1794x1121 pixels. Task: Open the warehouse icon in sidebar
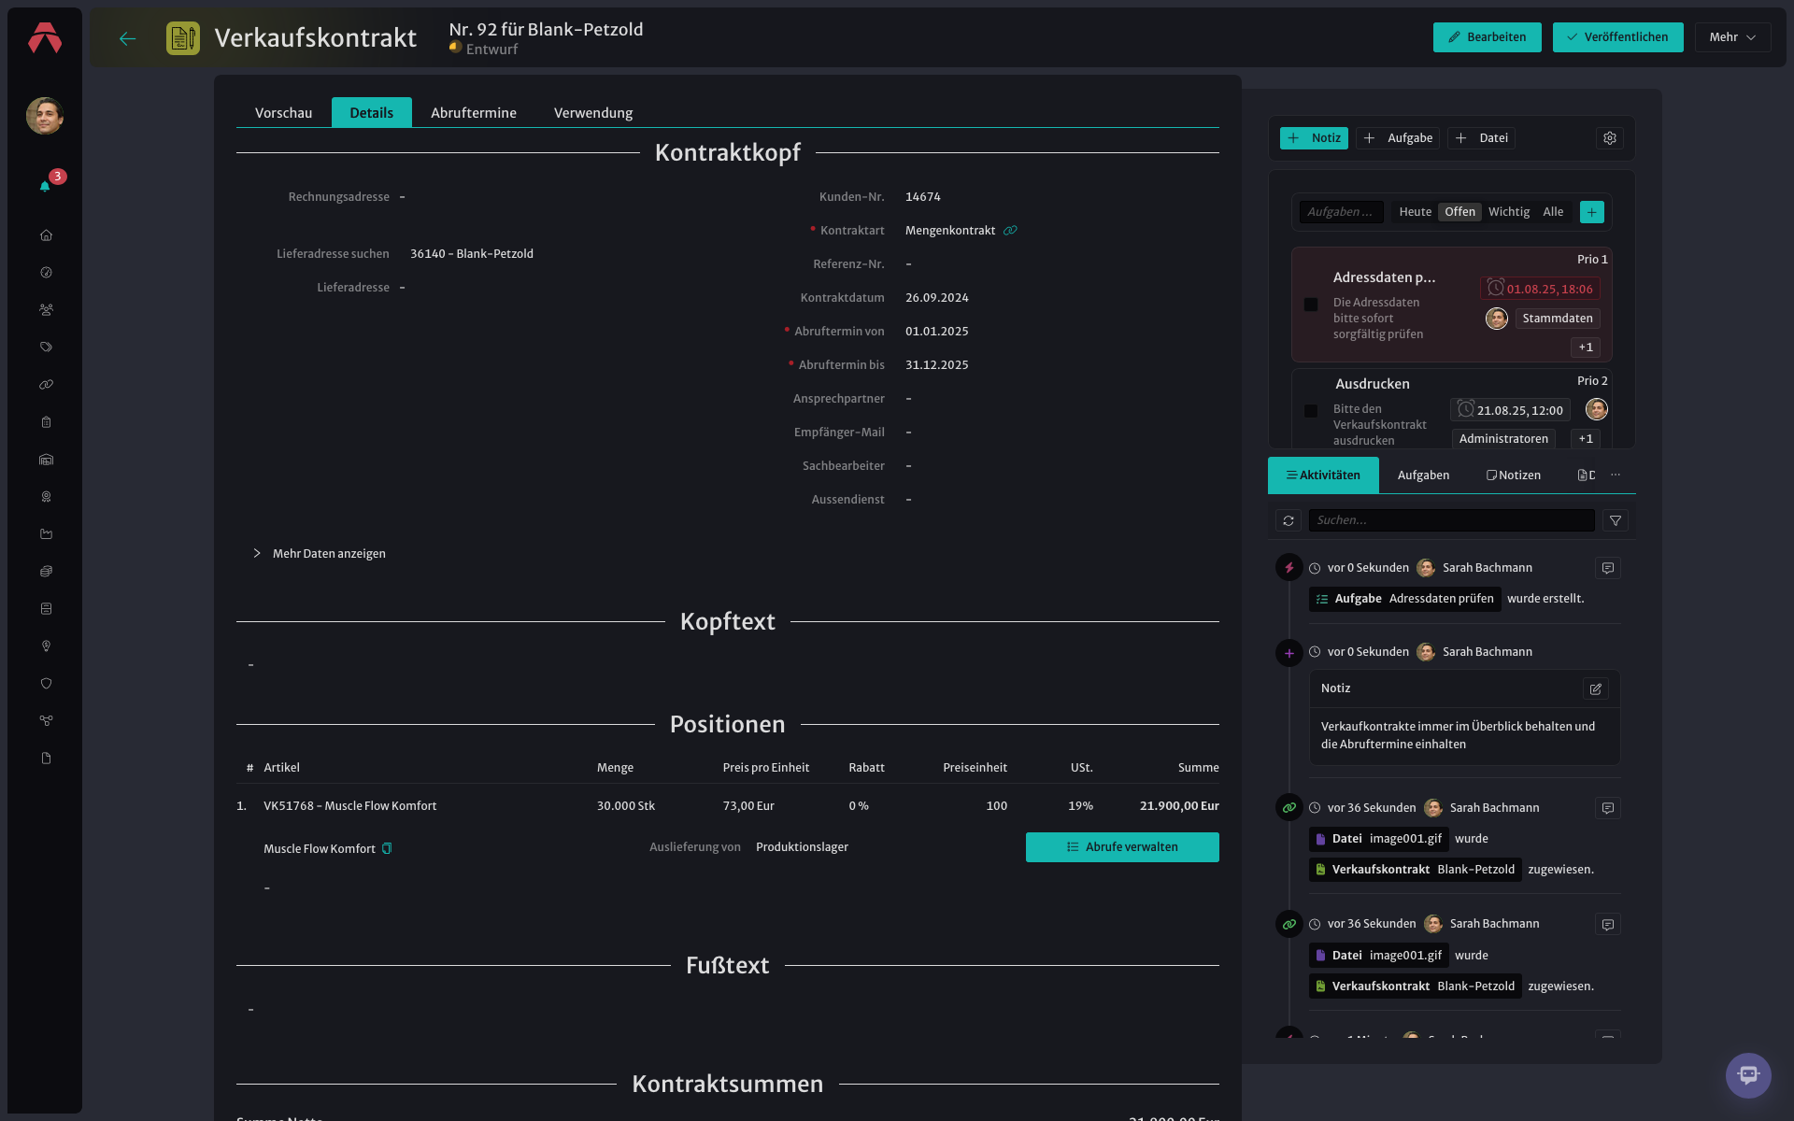pyautogui.click(x=46, y=460)
